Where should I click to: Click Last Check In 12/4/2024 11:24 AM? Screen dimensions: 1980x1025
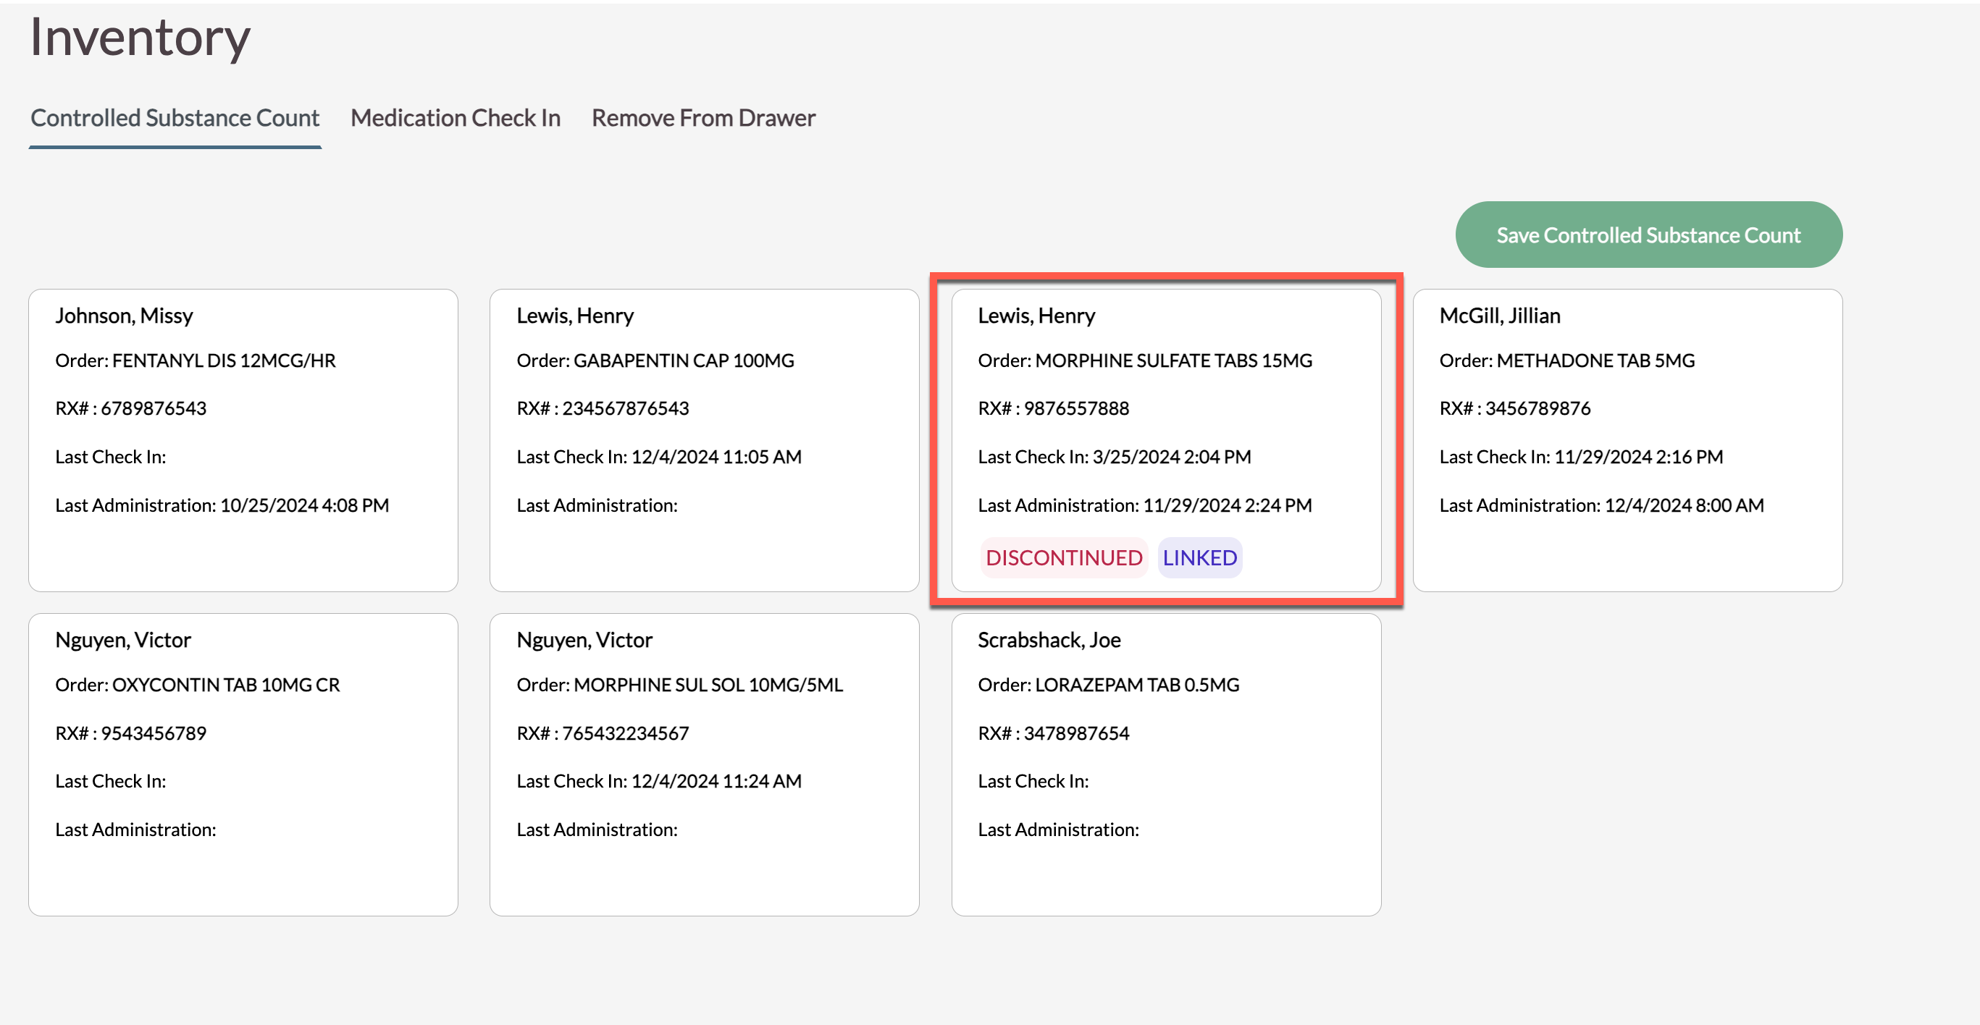(x=659, y=780)
